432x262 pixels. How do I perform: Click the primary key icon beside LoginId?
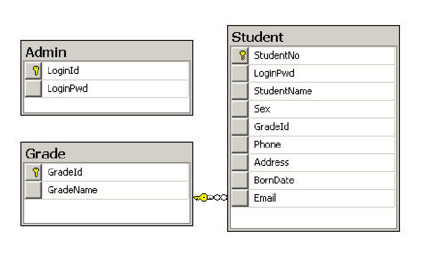tap(33, 71)
